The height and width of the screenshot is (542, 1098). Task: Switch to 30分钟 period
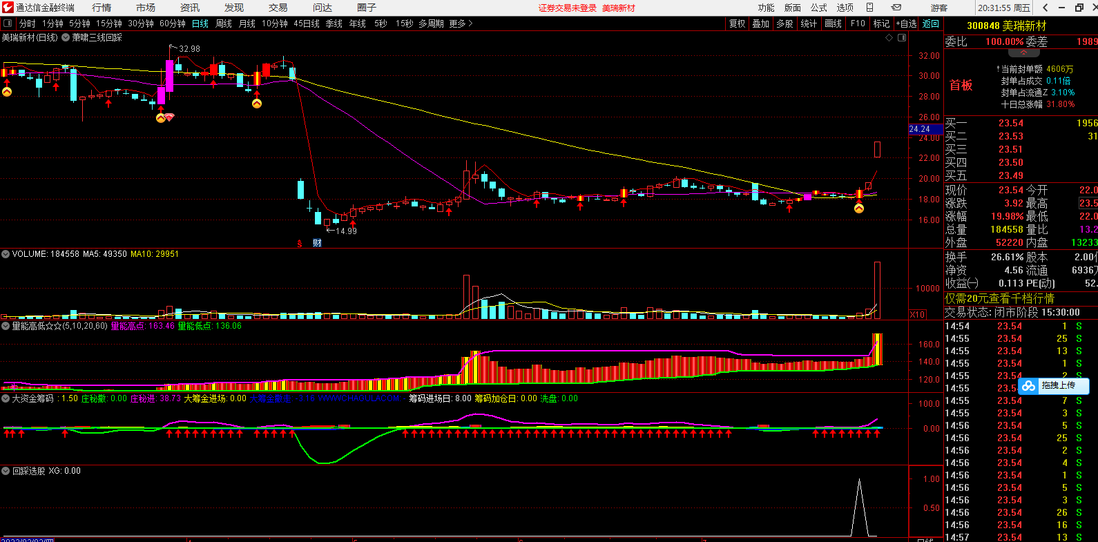tap(141, 23)
